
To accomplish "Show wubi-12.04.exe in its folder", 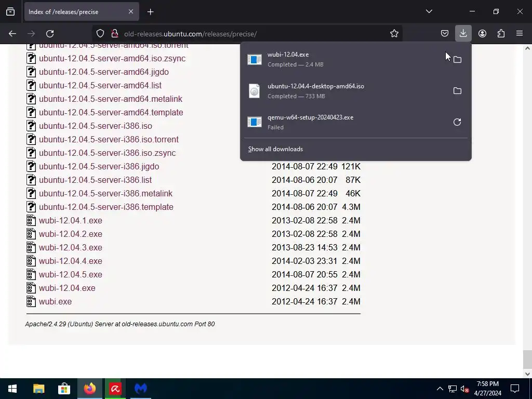I will tap(457, 59).
